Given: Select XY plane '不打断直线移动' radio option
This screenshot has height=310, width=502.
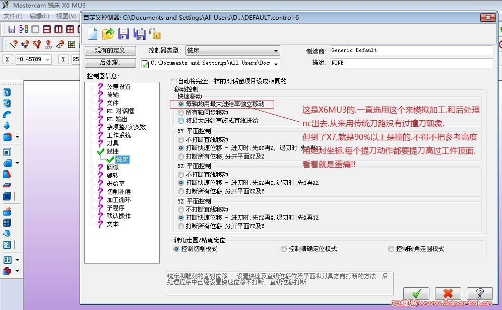Looking at the screenshot, I should tap(181, 140).
